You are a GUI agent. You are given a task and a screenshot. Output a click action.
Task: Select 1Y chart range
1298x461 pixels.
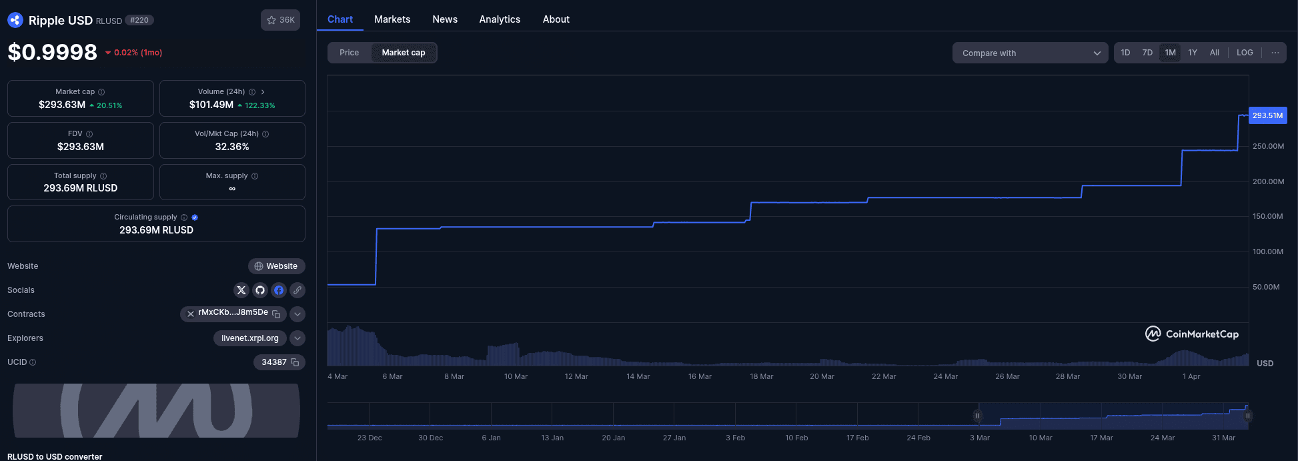(x=1193, y=53)
